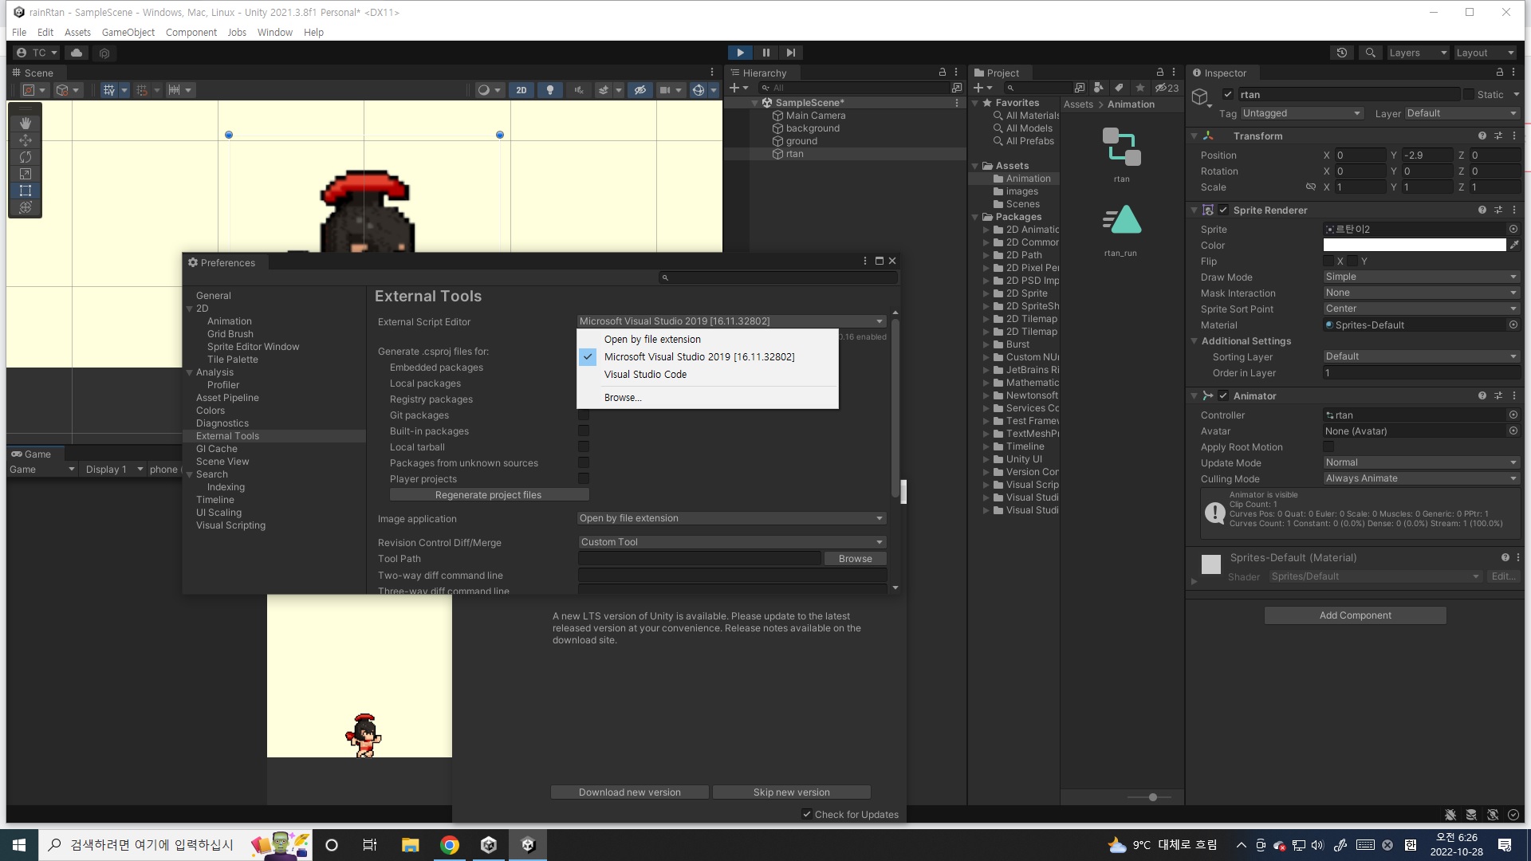Open the Culling Mode dropdown
This screenshot has width=1531, height=861.
(x=1421, y=479)
